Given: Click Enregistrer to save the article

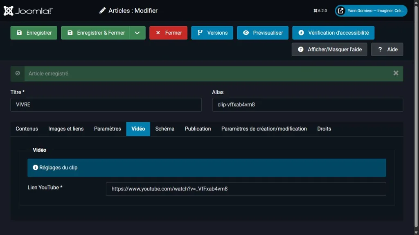Looking at the screenshot, I should (34, 33).
